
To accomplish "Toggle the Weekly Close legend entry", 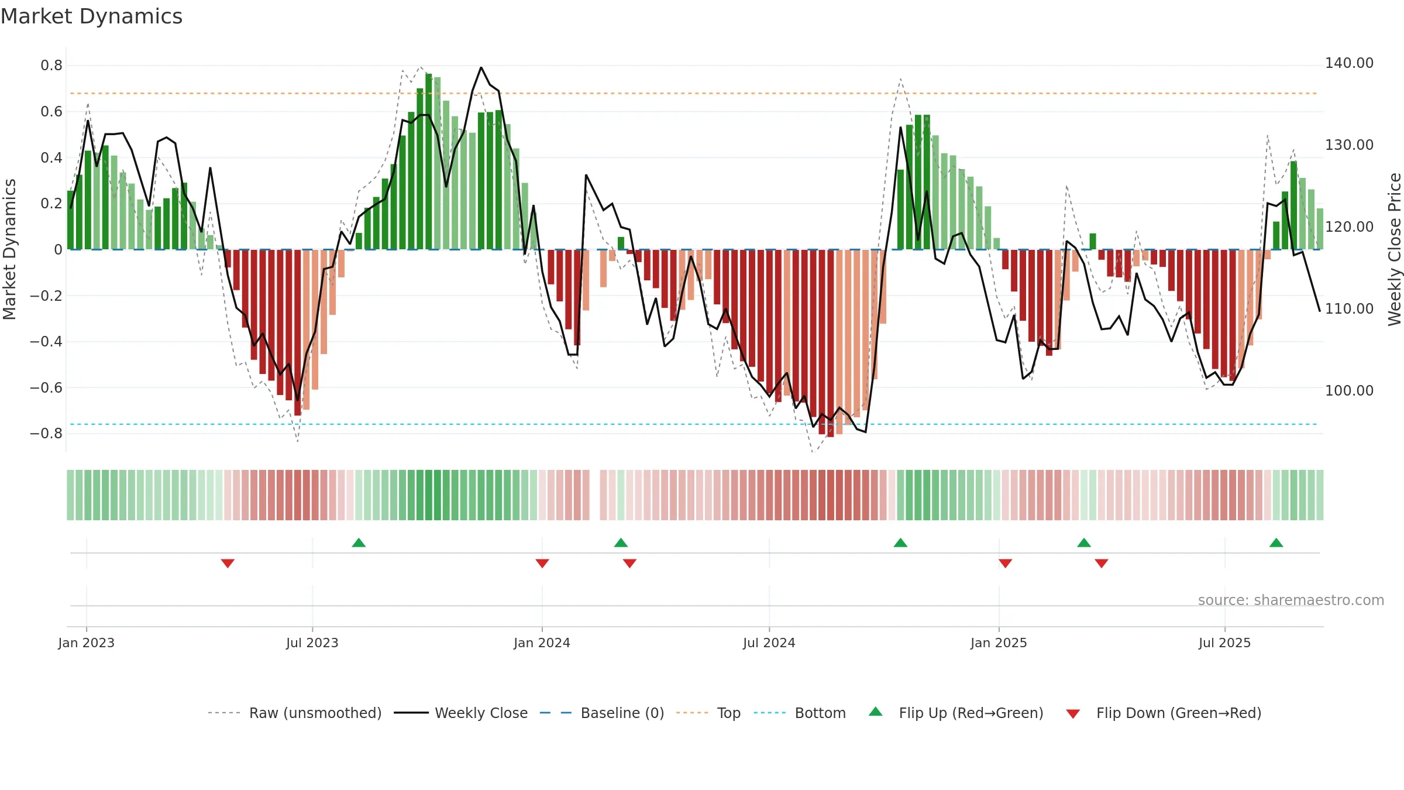I will pyautogui.click(x=461, y=713).
